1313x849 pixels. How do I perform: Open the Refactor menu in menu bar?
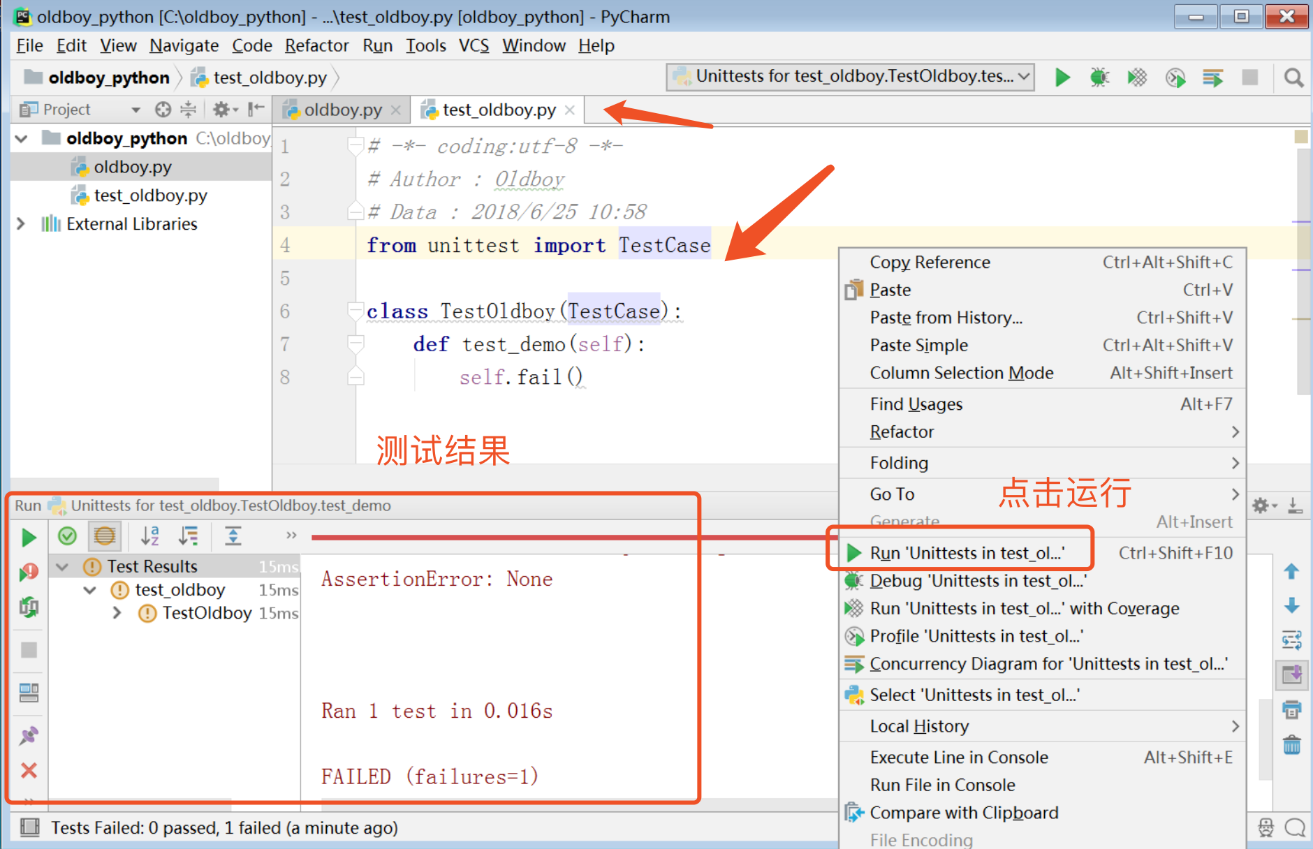pos(316,46)
